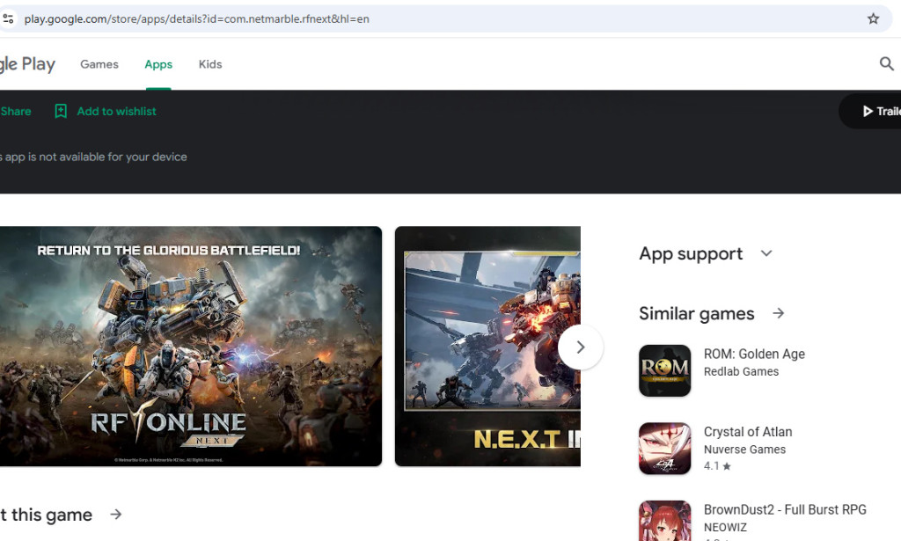This screenshot has width=901, height=541.
Task: Expand the App support section
Action: pyautogui.click(x=766, y=253)
